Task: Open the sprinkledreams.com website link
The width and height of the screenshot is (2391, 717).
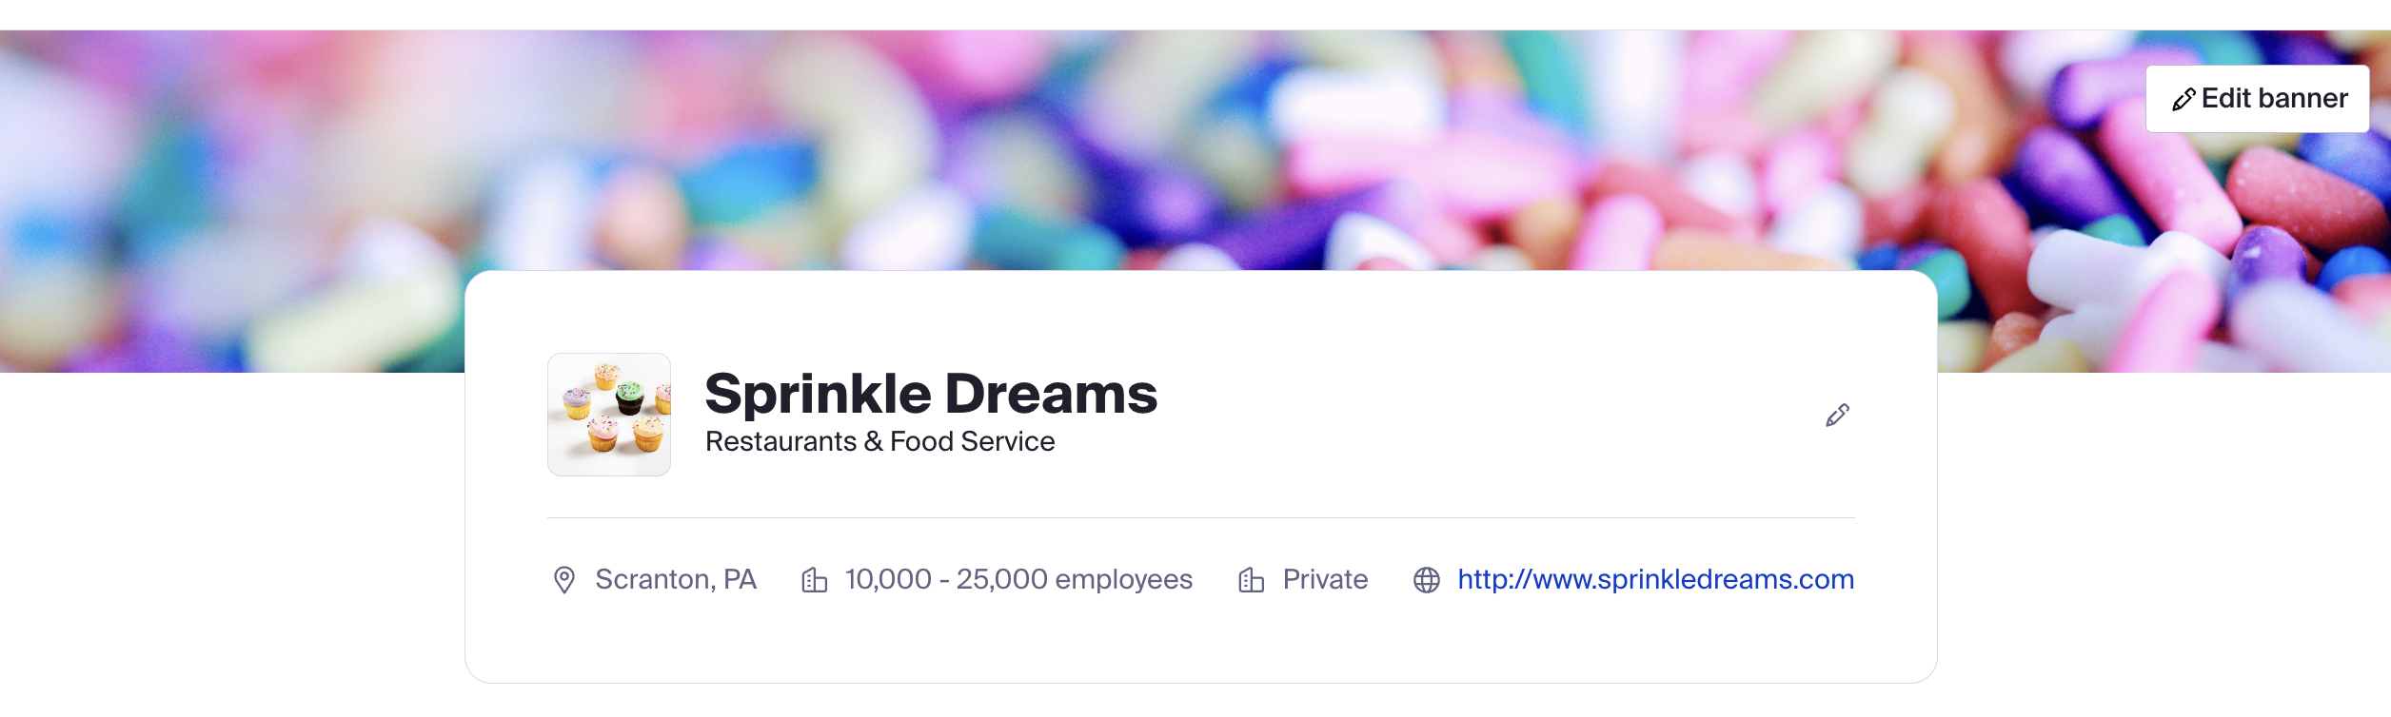Action: pyautogui.click(x=1655, y=579)
